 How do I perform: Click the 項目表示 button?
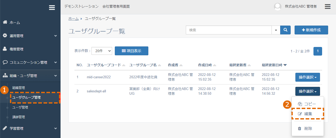(132, 51)
